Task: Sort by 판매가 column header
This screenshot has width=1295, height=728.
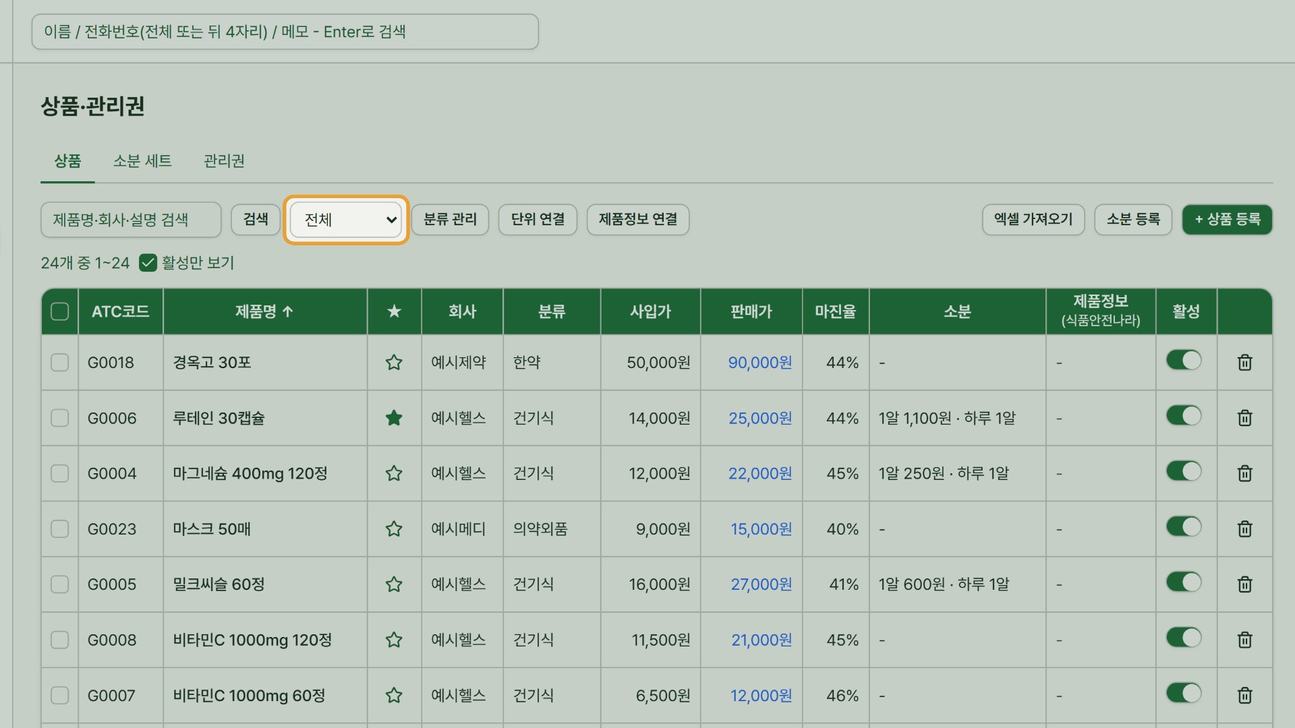Action: pyautogui.click(x=751, y=311)
